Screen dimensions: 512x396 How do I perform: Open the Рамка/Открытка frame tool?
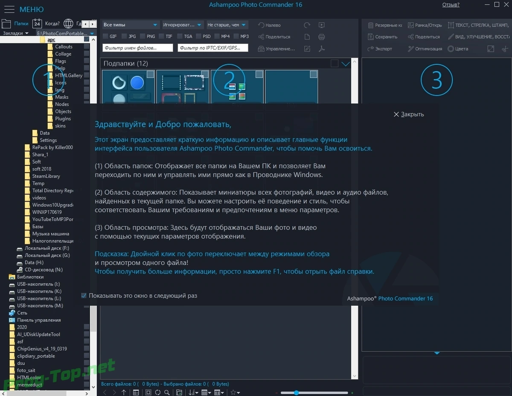[425, 25]
